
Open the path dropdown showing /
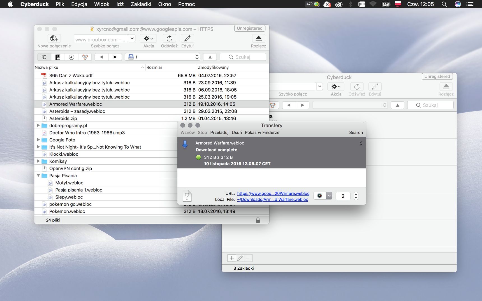click(x=163, y=57)
